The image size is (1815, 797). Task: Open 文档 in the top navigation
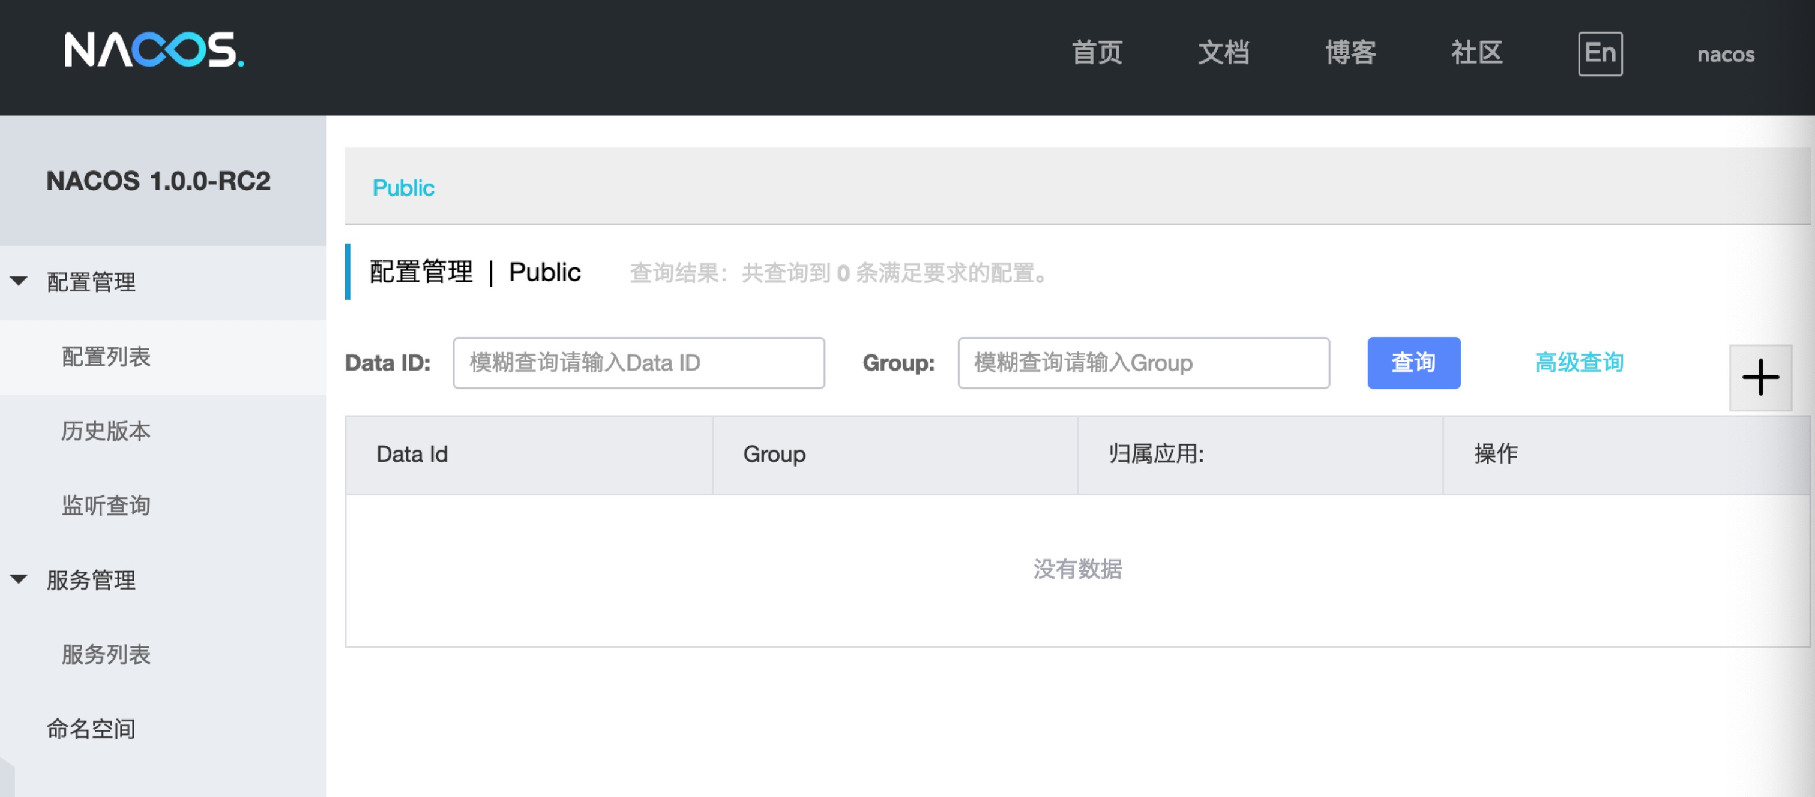(1224, 53)
